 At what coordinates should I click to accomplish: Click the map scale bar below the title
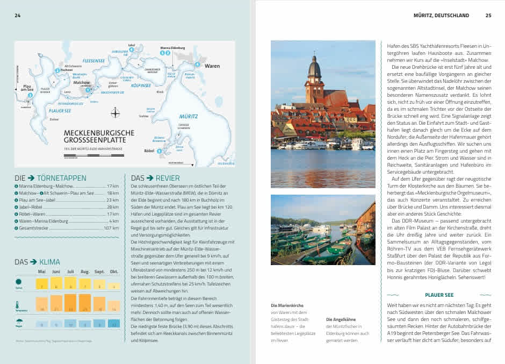point(94,155)
